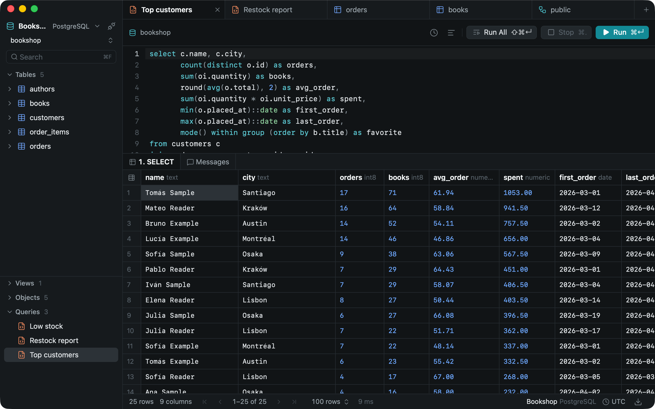655x409 pixels.
Task: Expand the orders table node
Action: pos(10,146)
